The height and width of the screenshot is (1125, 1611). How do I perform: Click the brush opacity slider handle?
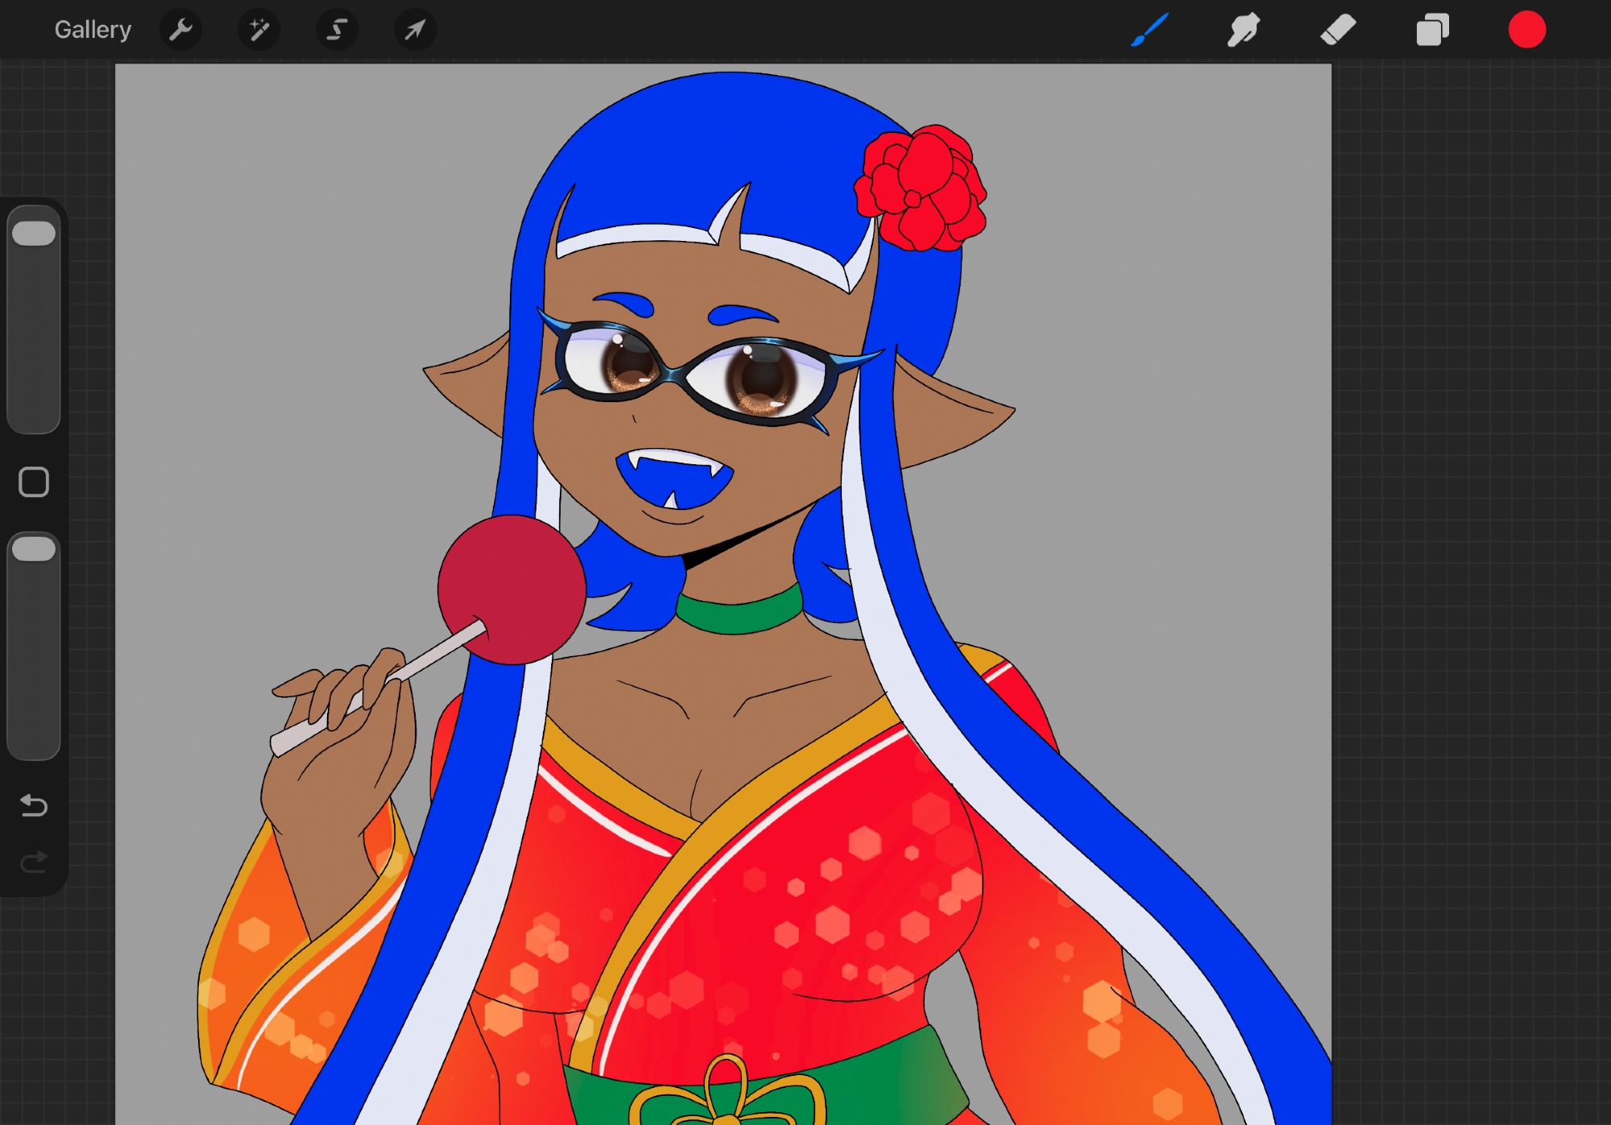(x=34, y=550)
